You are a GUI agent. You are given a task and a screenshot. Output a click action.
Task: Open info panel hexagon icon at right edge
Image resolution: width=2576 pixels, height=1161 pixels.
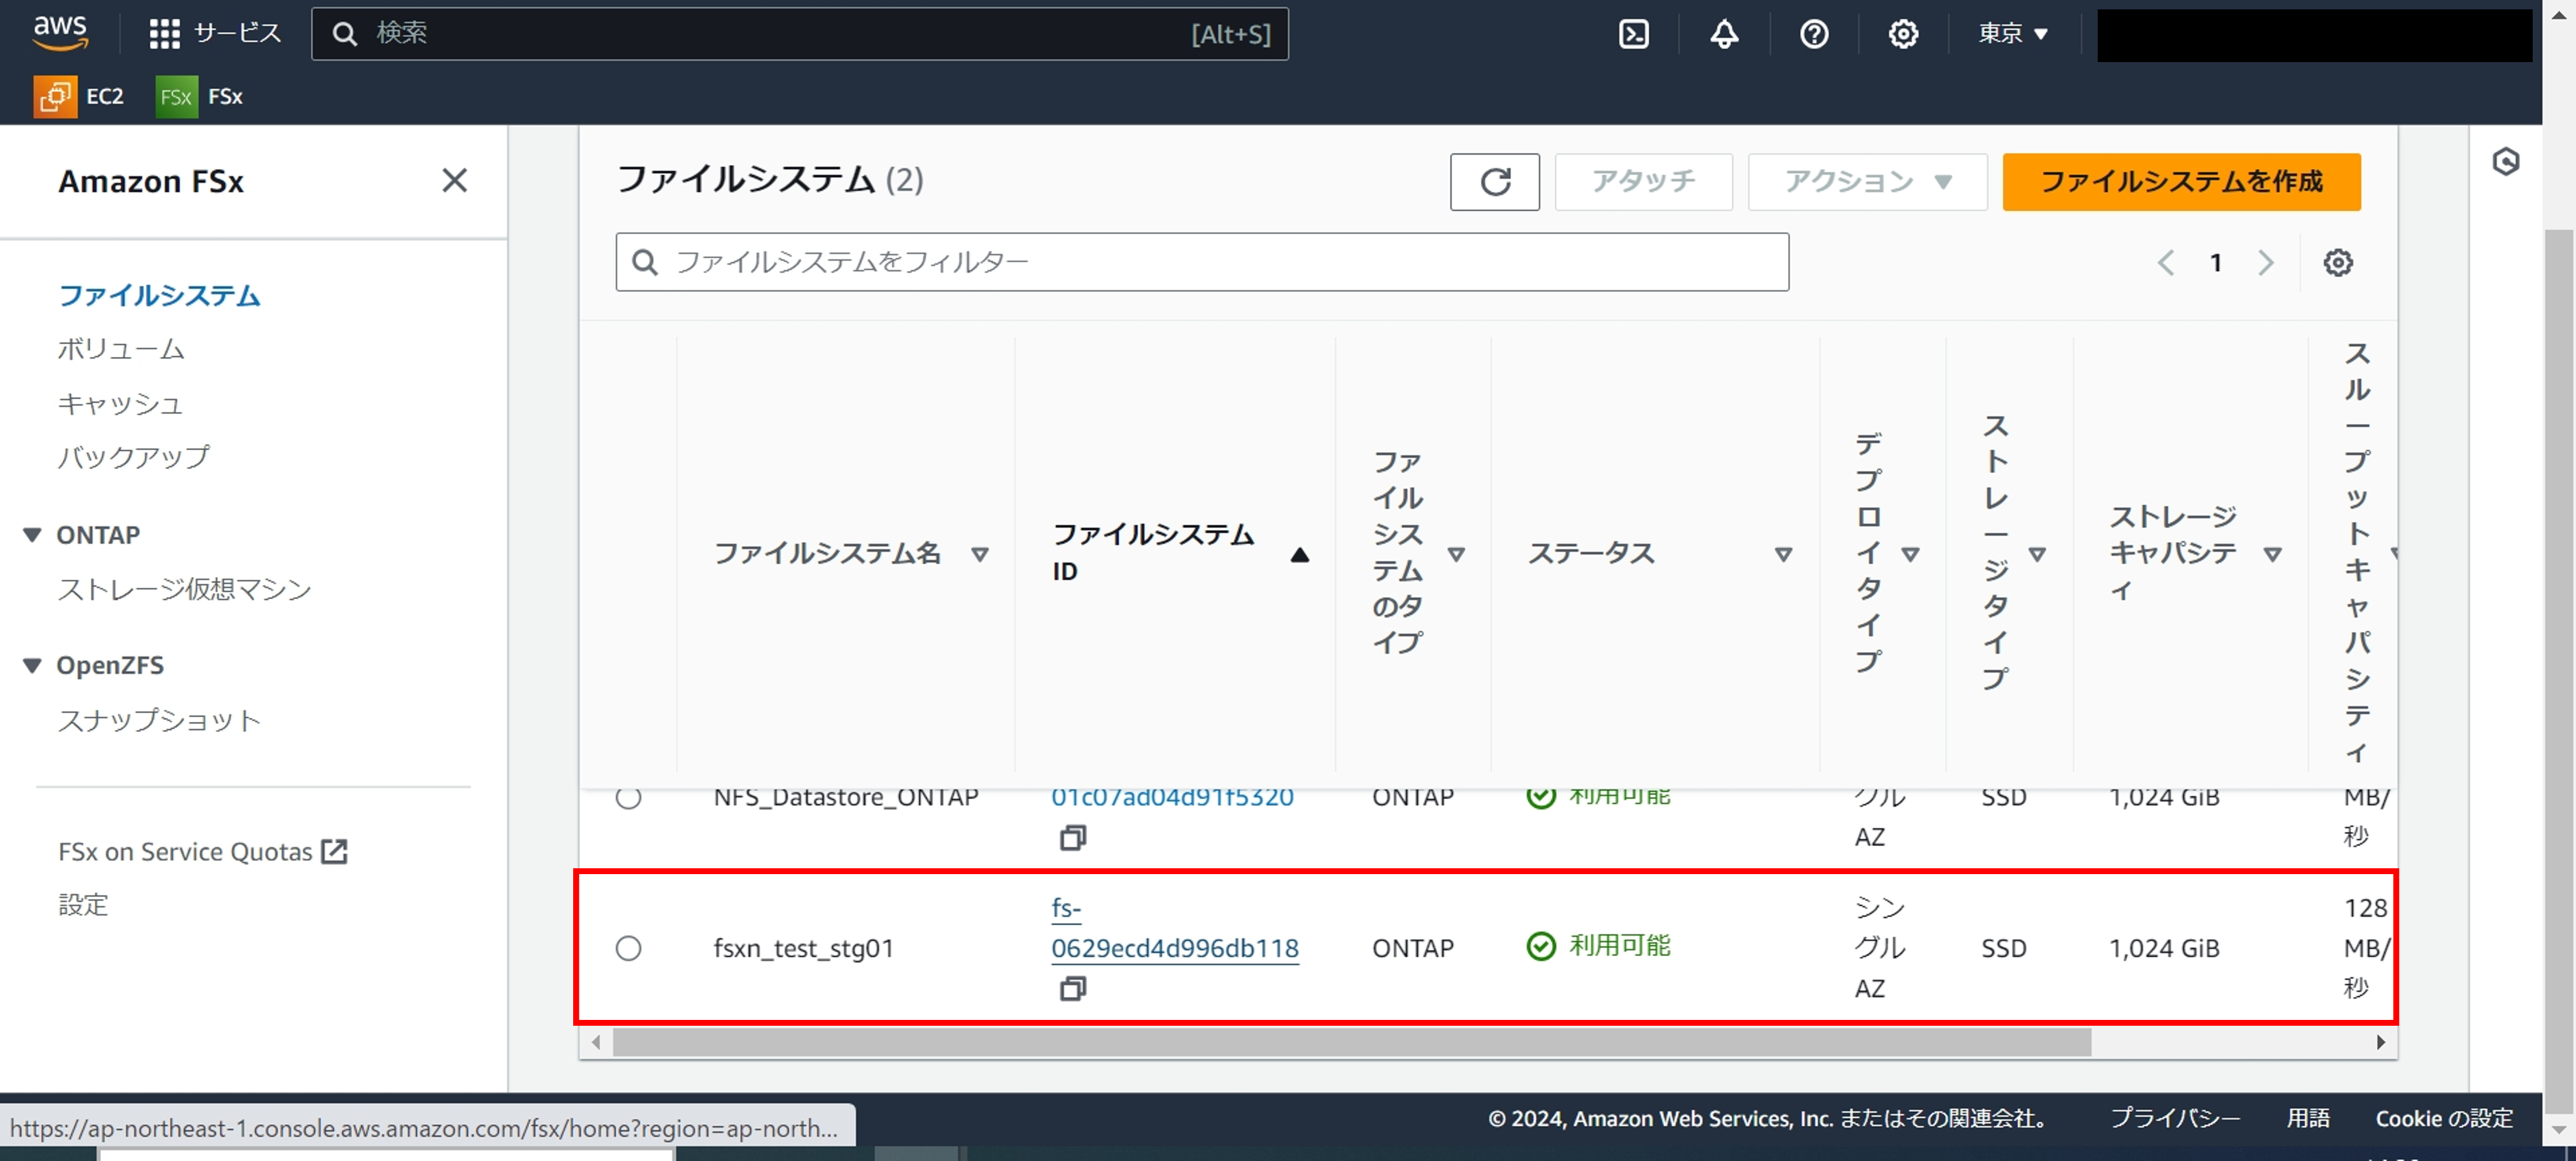pyautogui.click(x=2505, y=161)
